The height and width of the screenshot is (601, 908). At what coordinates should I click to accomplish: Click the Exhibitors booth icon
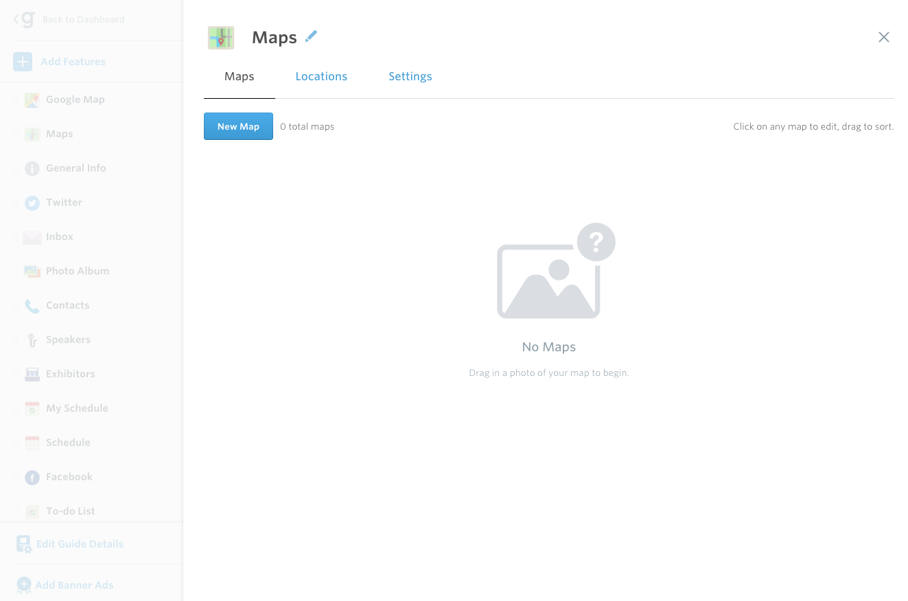coord(32,375)
